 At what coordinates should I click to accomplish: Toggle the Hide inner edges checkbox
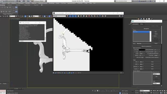pyautogui.click(x=145, y=57)
